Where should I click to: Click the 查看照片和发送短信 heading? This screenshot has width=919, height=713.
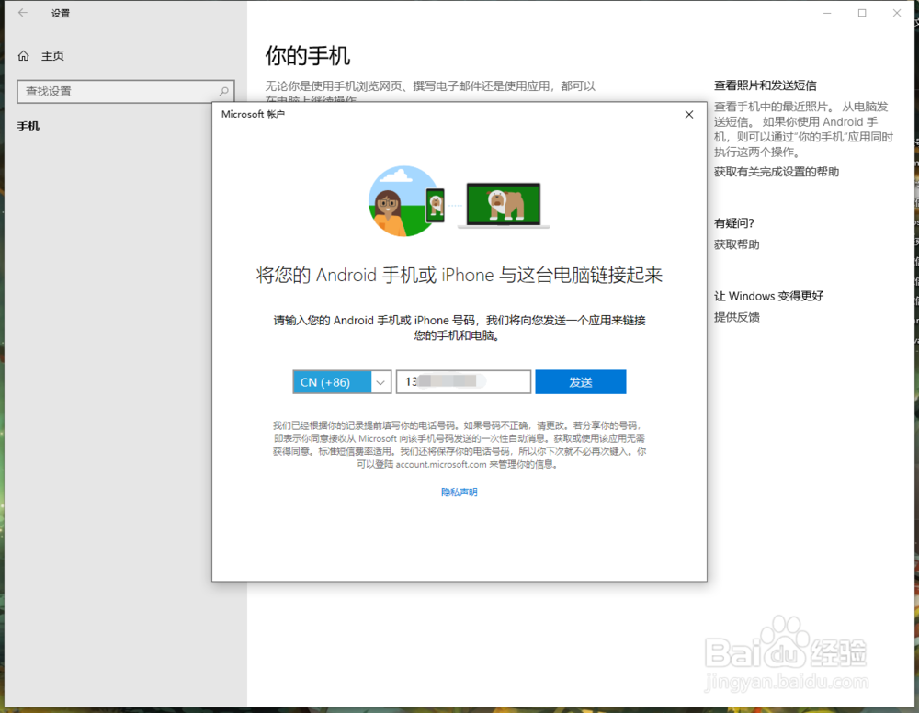[x=765, y=85]
